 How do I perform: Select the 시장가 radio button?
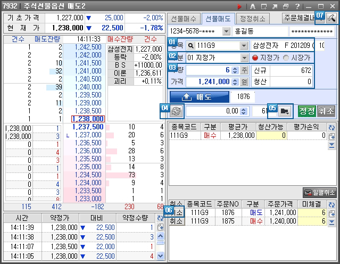point(286,57)
